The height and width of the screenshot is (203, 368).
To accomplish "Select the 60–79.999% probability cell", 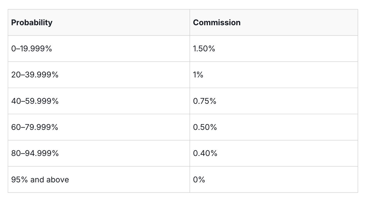I will [x=34, y=127].
